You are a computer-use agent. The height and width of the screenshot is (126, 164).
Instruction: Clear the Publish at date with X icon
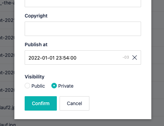[x=135, y=58]
